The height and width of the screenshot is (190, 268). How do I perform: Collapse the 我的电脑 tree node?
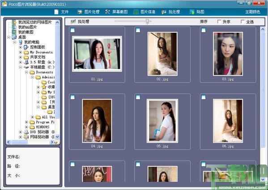click(14, 42)
